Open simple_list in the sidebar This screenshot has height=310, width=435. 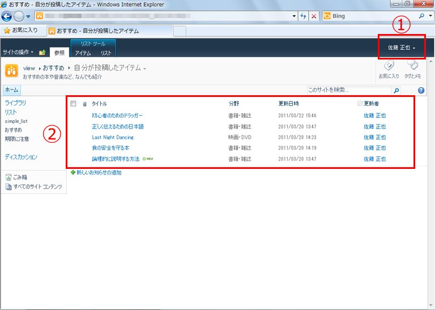point(16,121)
